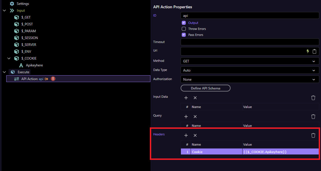
Task: Click the red error warning icon on API Action
Action: pyautogui.click(x=53, y=79)
